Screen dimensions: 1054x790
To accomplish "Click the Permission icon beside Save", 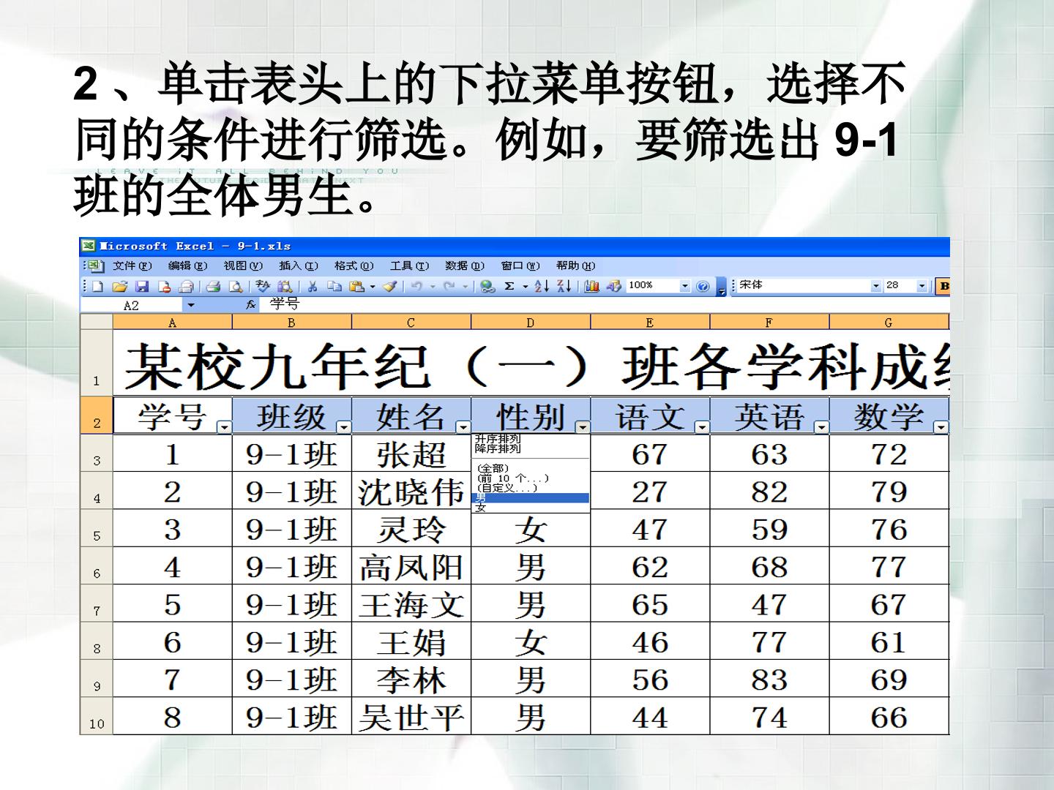I will pyautogui.click(x=165, y=286).
